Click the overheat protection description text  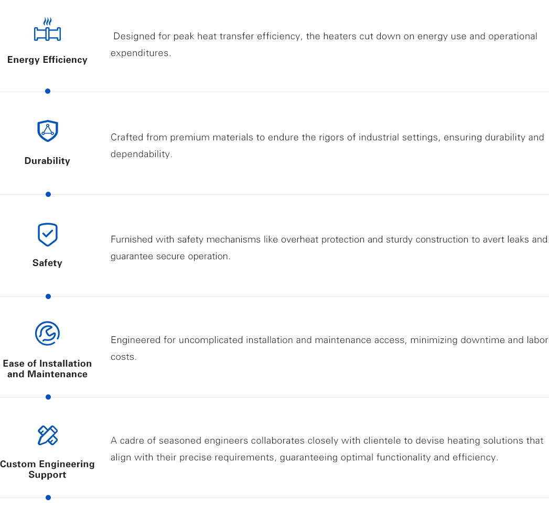click(x=329, y=248)
